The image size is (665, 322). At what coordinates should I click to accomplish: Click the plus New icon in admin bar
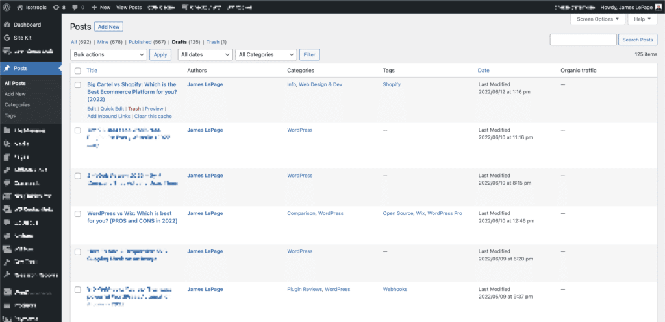[x=94, y=7]
